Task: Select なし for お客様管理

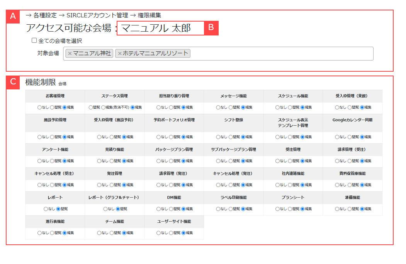Action: coord(40,107)
